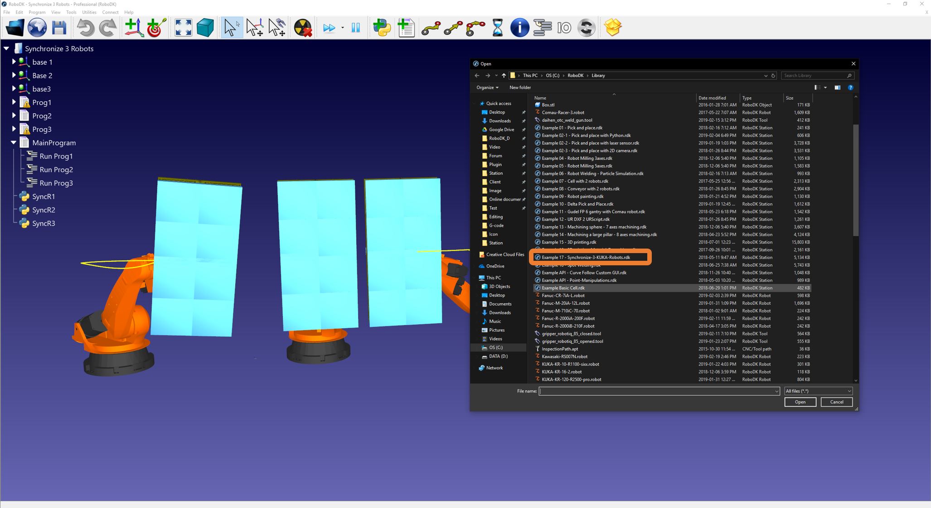Screen dimensions: 931x508
Task: Open the file type filter dropdown
Action: click(818, 391)
